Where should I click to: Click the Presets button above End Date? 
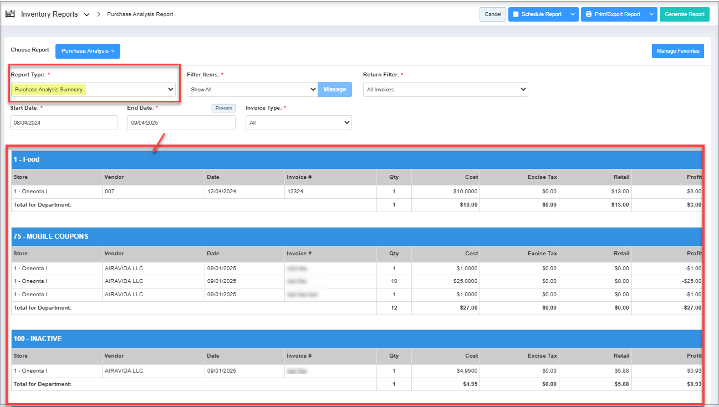click(x=223, y=109)
